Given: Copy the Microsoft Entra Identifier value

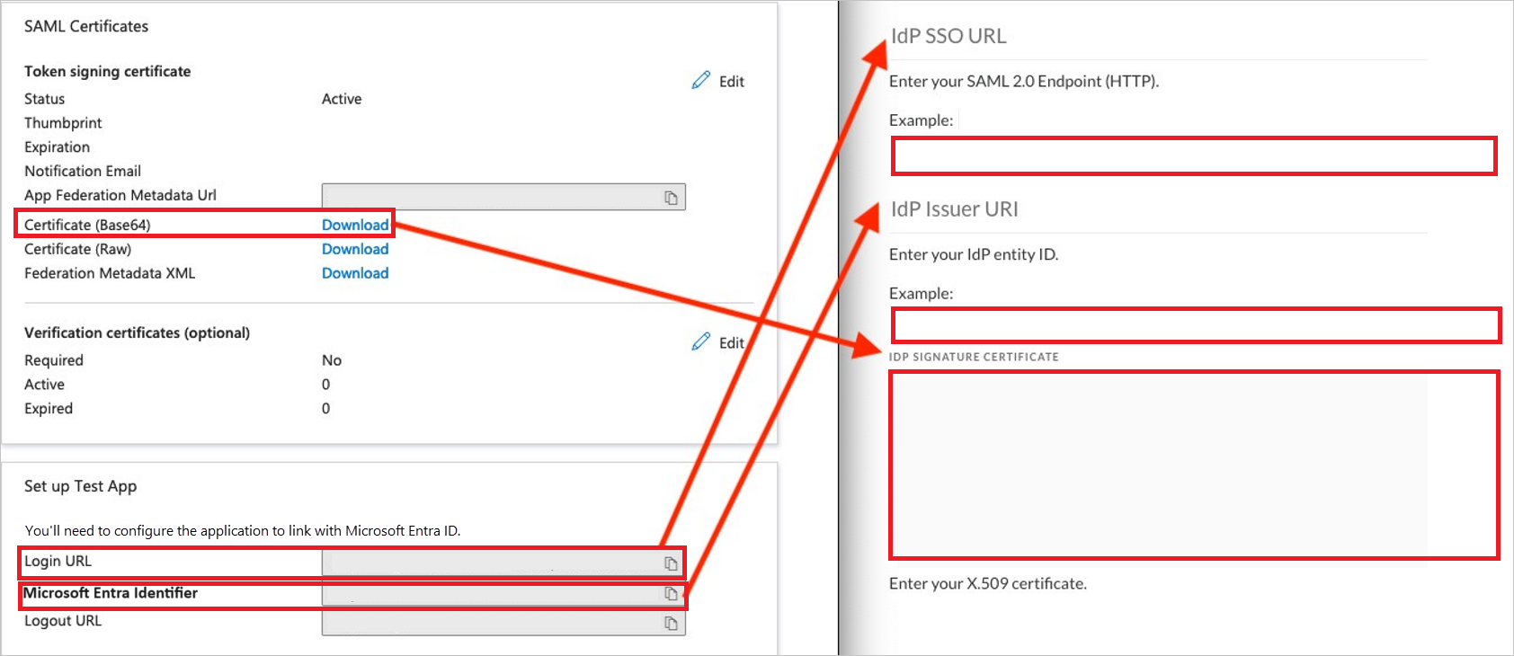Looking at the screenshot, I should click(x=671, y=593).
